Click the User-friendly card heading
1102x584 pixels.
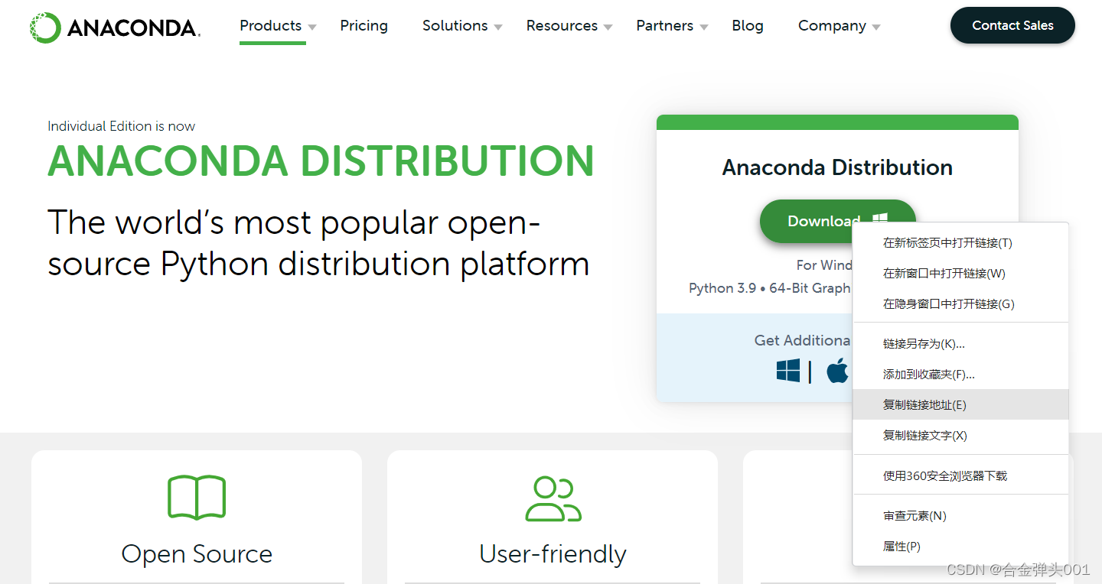click(x=553, y=553)
